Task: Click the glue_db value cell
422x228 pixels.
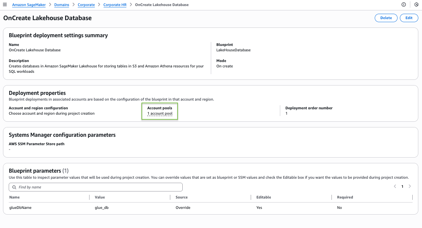Action: click(x=102, y=208)
